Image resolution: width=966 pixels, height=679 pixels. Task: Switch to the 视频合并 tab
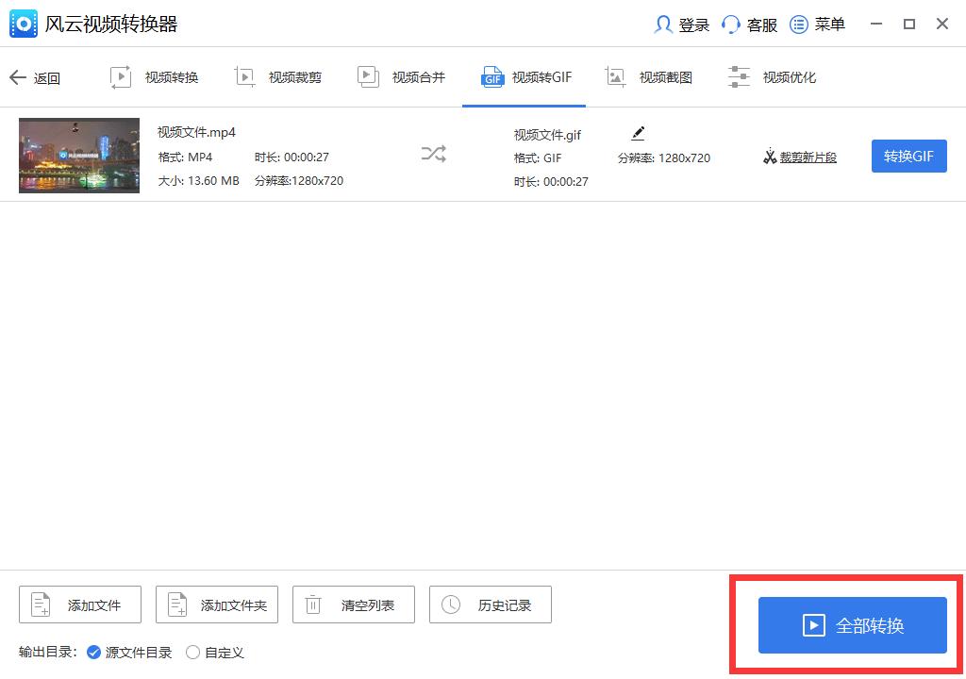coord(401,77)
